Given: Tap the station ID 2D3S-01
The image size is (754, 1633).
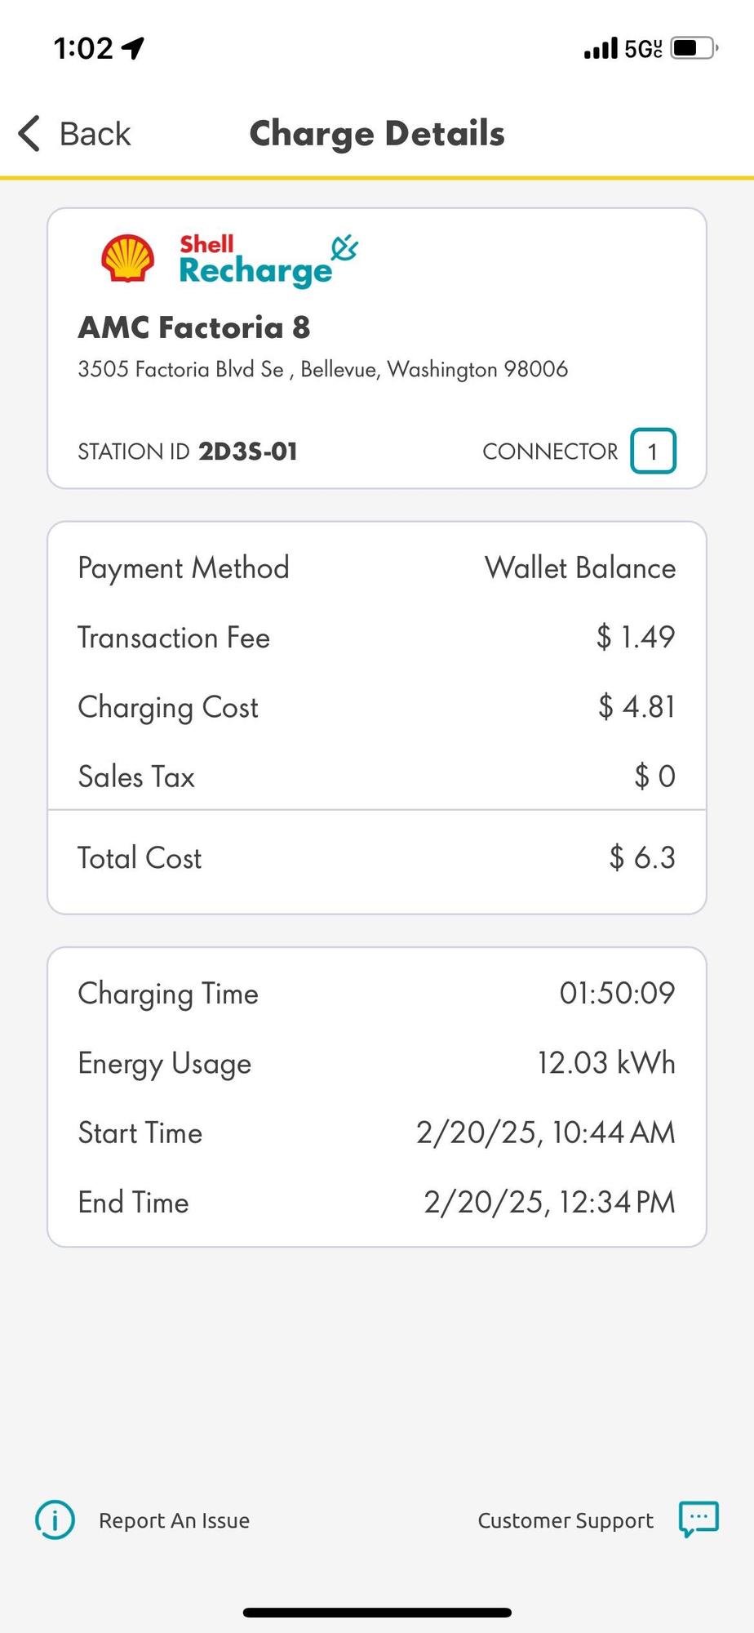Looking at the screenshot, I should tap(247, 452).
